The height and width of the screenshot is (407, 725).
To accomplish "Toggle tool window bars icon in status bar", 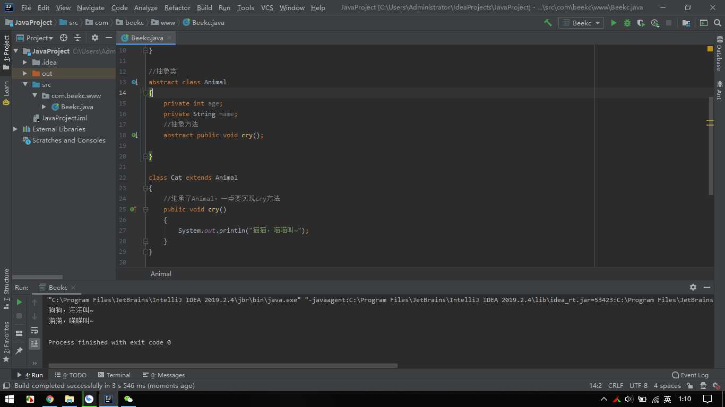I will [x=6, y=386].
